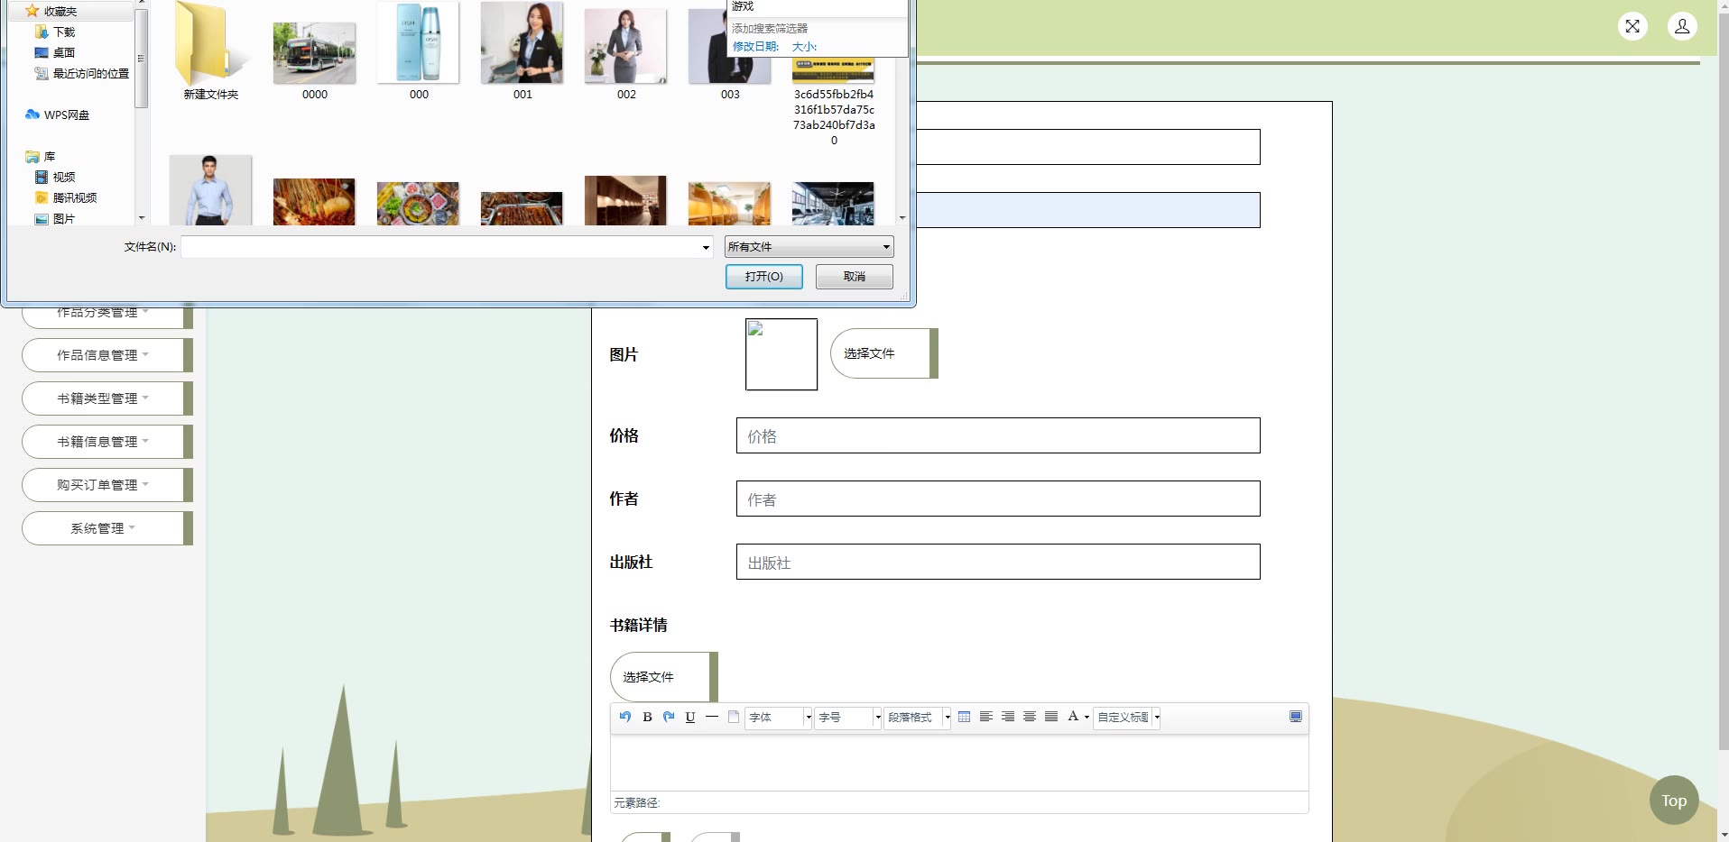Select the 收藏夹 favorites header
This screenshot has width=1729, height=842.
tap(51, 11)
